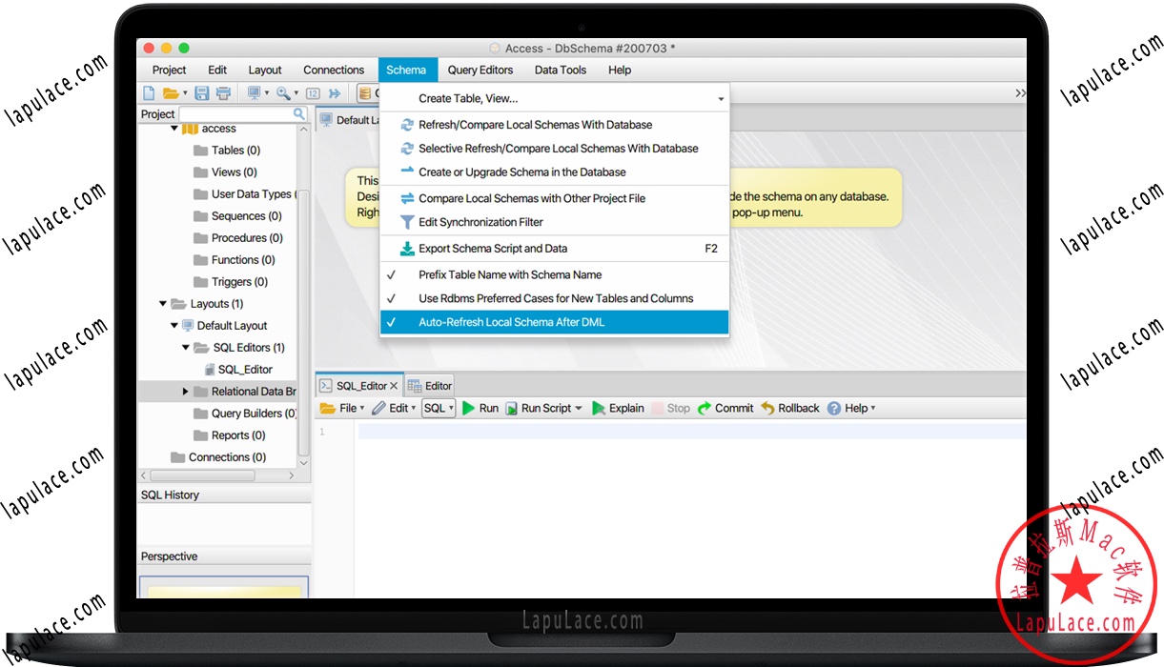This screenshot has width=1164, height=667.
Task: Click the Save floppy disk icon
Action: 201,93
